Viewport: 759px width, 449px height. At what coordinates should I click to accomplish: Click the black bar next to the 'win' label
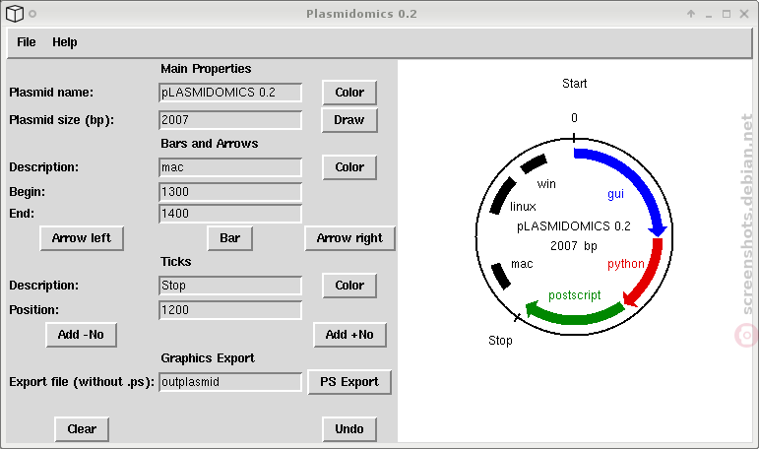point(534,163)
